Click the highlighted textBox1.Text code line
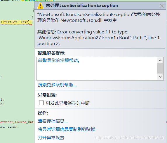This screenshot has width=167, height=143. (x=16, y=22)
